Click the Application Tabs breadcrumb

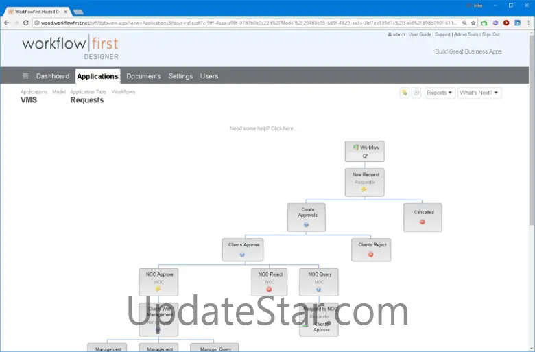point(88,92)
